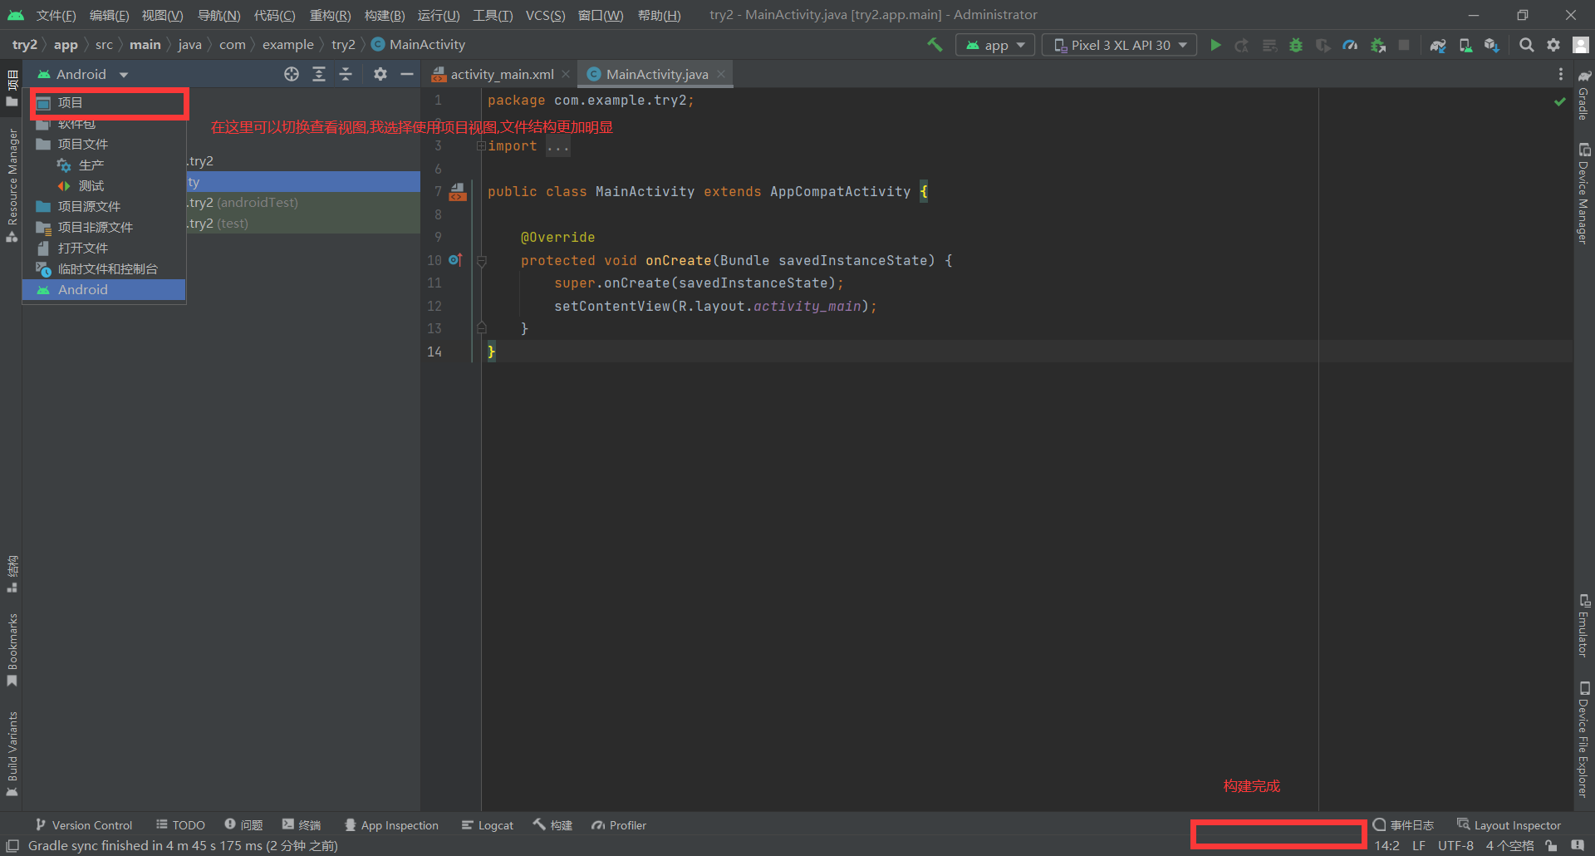Open App Inspection tool window

coord(391,825)
